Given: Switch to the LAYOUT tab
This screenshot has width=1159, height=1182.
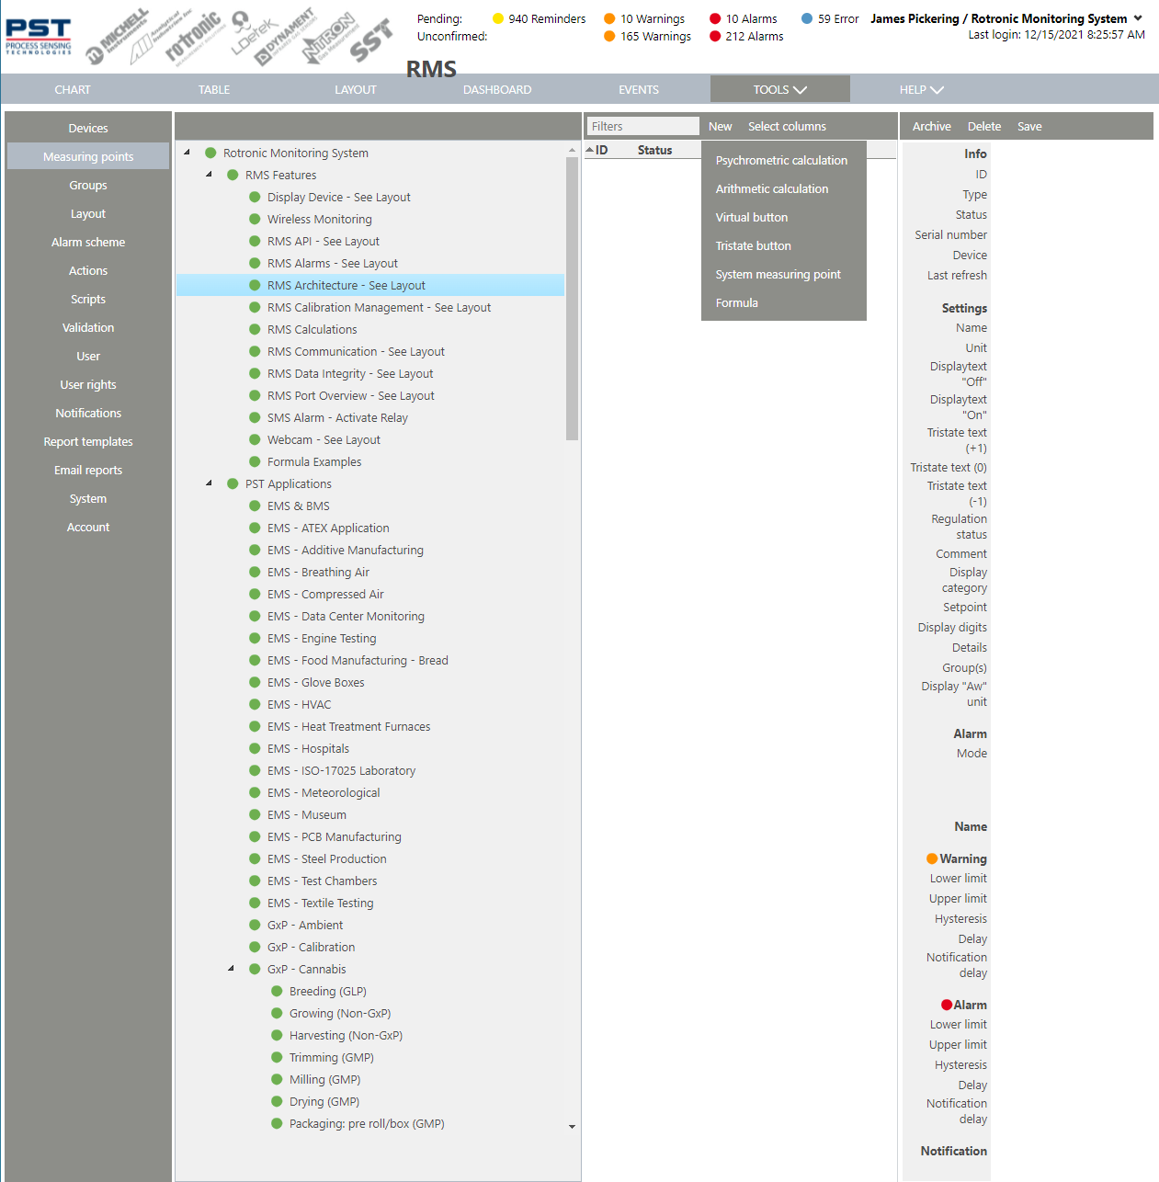Looking at the screenshot, I should (356, 89).
